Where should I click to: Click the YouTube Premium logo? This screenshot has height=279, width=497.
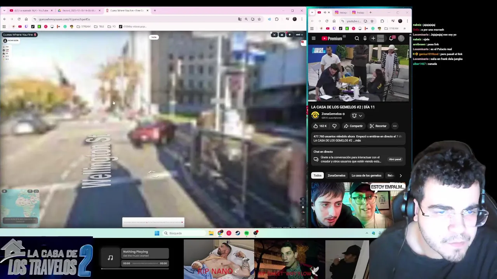click(332, 38)
